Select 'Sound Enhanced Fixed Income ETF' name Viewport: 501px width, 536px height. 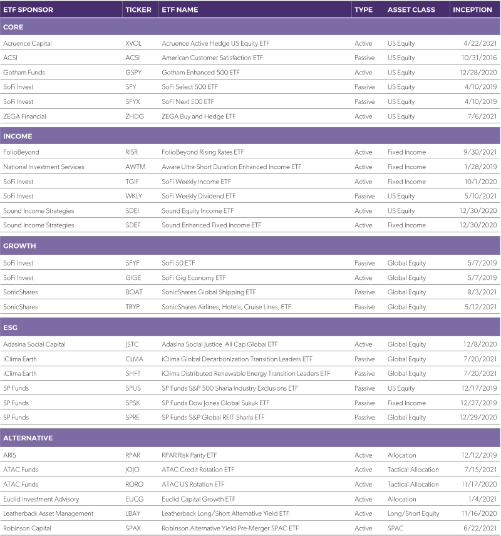tap(211, 225)
